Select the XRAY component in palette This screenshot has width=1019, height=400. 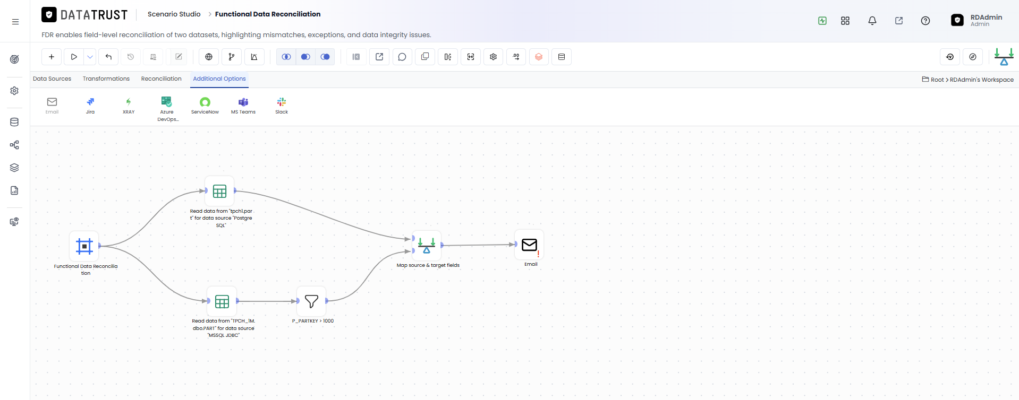coord(129,105)
